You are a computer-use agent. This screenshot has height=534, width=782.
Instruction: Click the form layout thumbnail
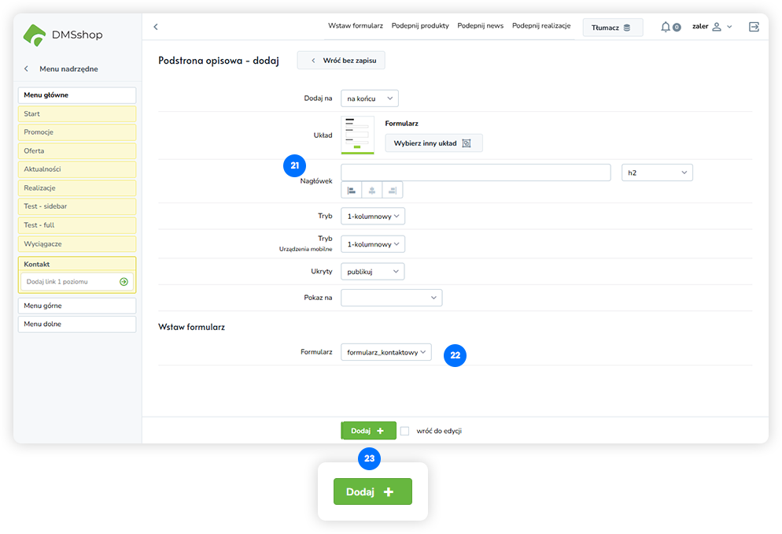point(357,135)
